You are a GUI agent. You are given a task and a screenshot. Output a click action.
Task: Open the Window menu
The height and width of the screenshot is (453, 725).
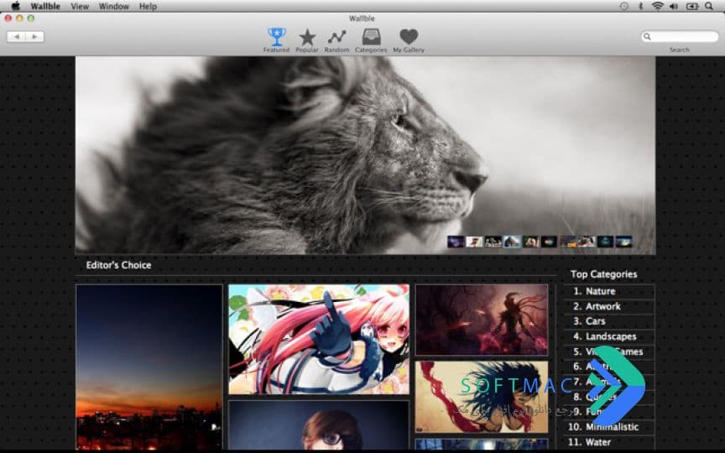click(114, 7)
